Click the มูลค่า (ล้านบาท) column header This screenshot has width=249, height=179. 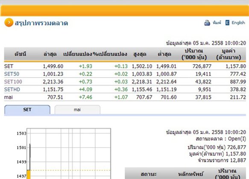(228, 54)
